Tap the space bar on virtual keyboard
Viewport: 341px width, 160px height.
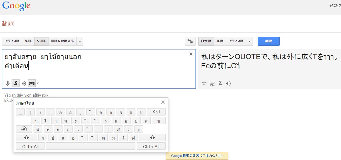point(91,146)
